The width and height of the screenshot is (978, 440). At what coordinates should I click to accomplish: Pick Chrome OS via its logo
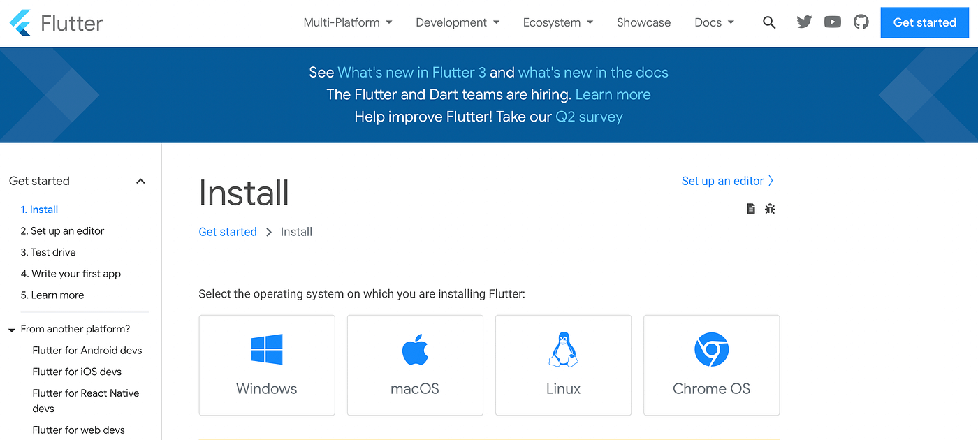click(711, 349)
